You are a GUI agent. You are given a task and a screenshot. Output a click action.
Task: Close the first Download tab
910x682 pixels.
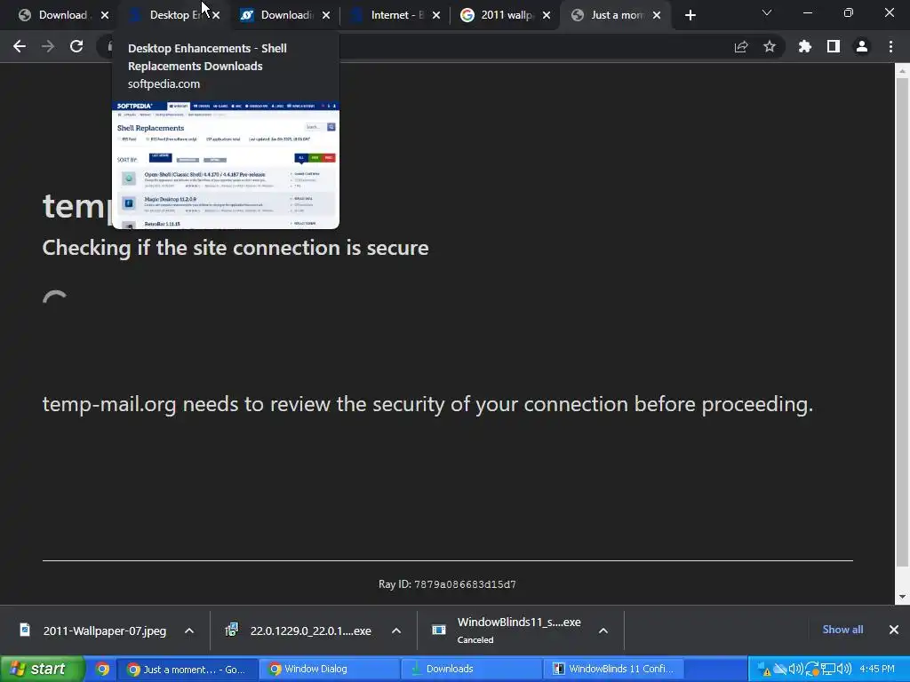(x=105, y=15)
